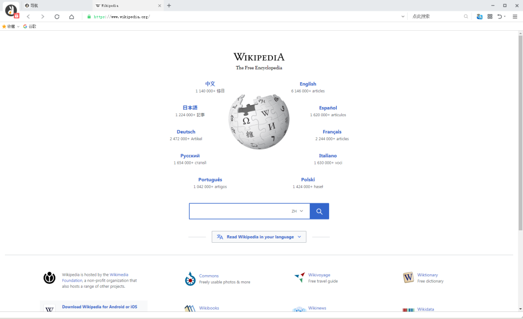
Task: Reload the page with the refresh icon
Action: pos(57,17)
